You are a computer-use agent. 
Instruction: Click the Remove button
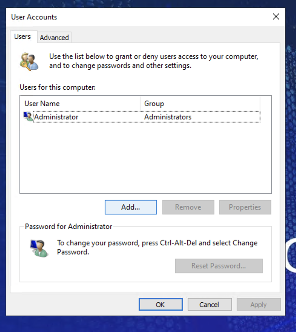[188, 207]
